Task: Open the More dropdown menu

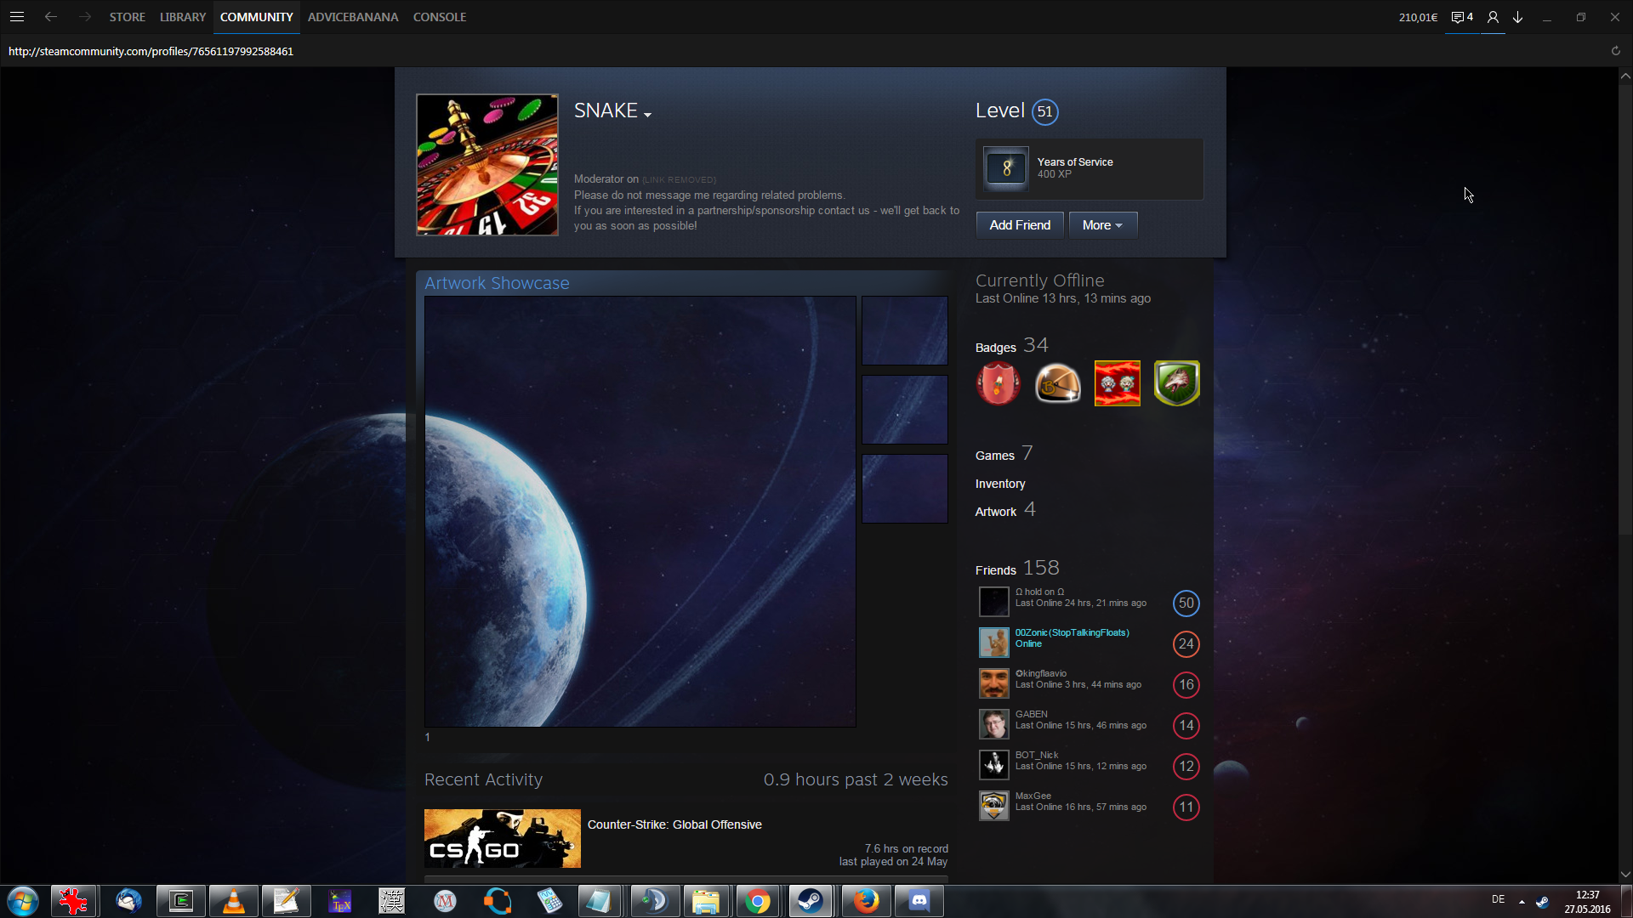Action: click(x=1102, y=225)
